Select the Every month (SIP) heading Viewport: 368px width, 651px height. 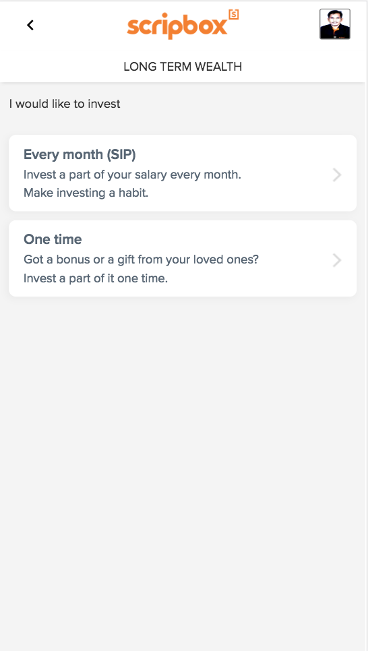click(80, 154)
